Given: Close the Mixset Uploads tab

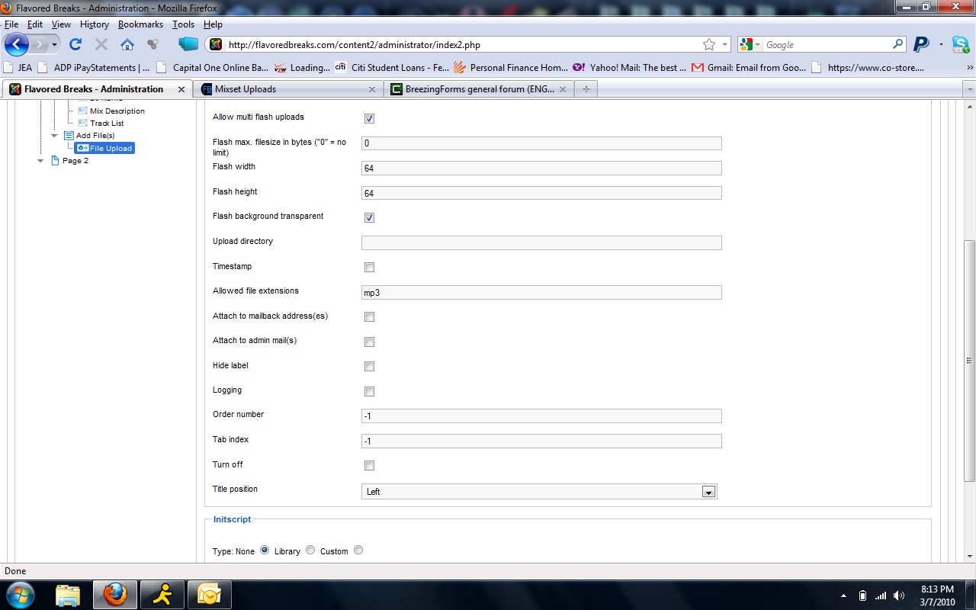Looking at the screenshot, I should pos(372,89).
